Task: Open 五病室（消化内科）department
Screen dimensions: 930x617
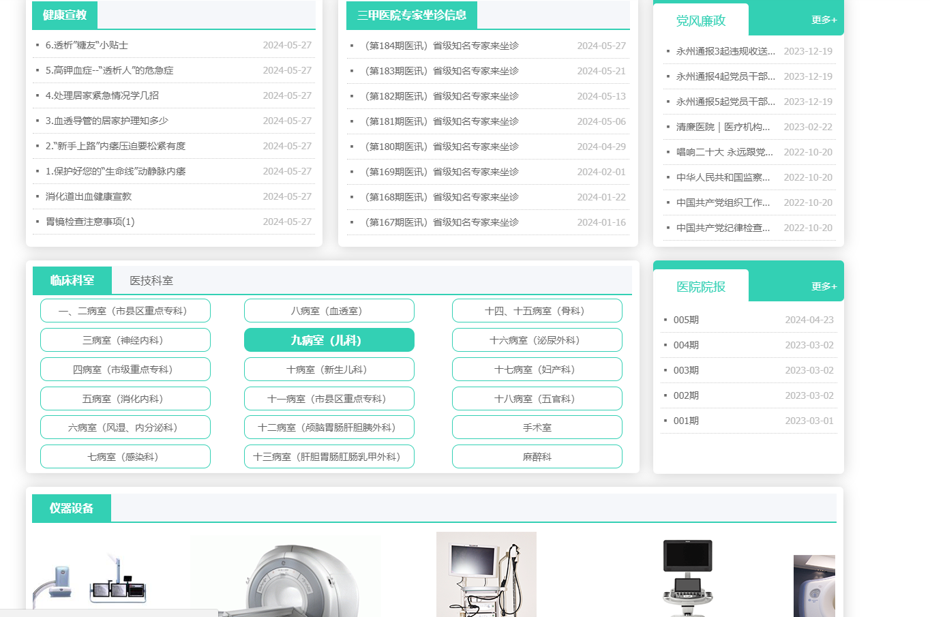Action: click(125, 399)
